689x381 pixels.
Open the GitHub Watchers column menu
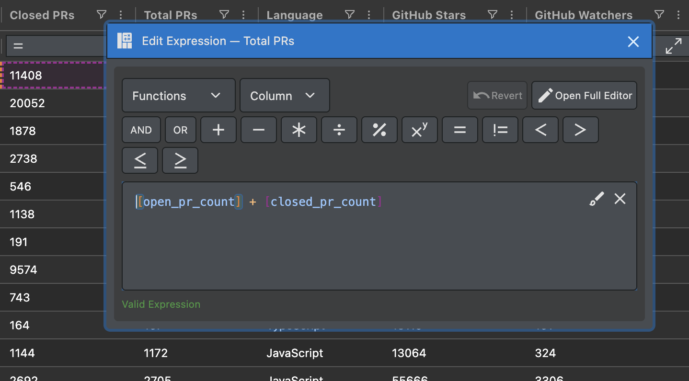click(x=679, y=15)
